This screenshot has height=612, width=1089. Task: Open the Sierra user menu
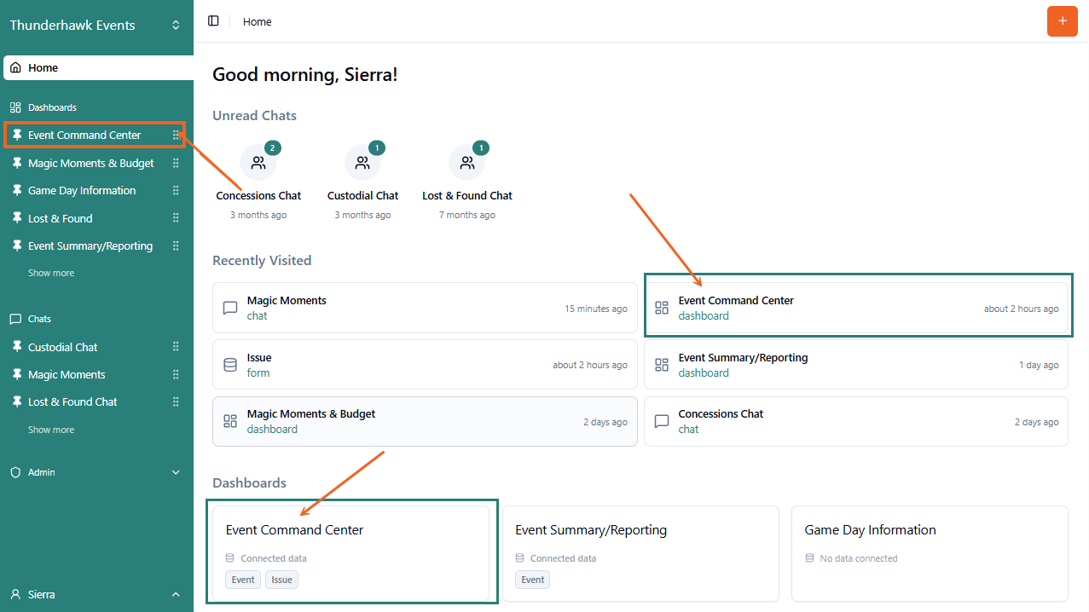[x=96, y=594]
